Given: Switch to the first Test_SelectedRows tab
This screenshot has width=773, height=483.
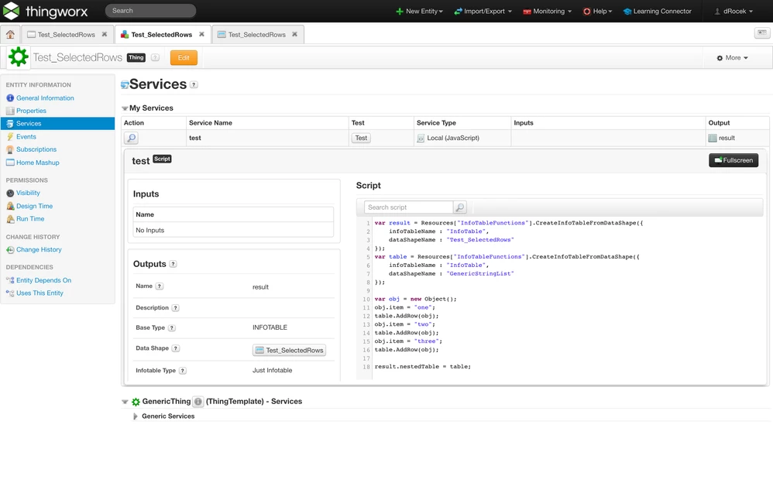Looking at the screenshot, I should coord(67,35).
